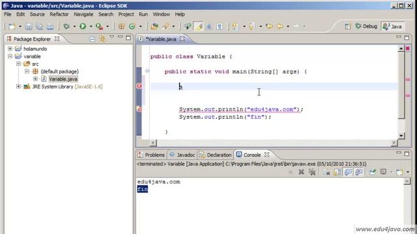
Task: Select Variable.java in Package Explorer
Action: [x=63, y=79]
